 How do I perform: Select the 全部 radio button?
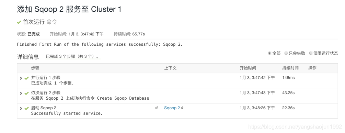tap(269, 53)
